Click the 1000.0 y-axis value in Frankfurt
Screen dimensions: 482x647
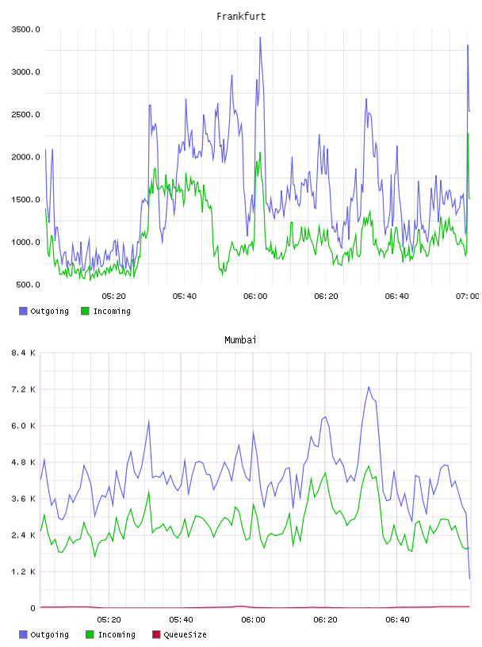(25, 242)
